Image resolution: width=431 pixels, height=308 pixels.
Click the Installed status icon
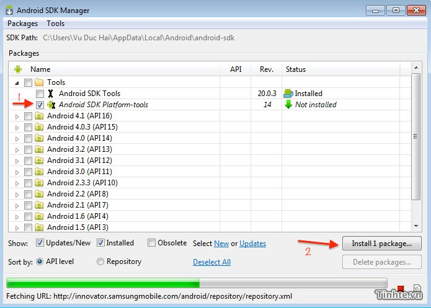tap(288, 94)
